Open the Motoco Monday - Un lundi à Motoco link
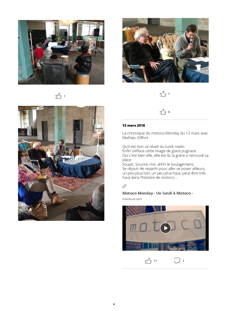The height and width of the screenshot is (311, 228). 158,193
